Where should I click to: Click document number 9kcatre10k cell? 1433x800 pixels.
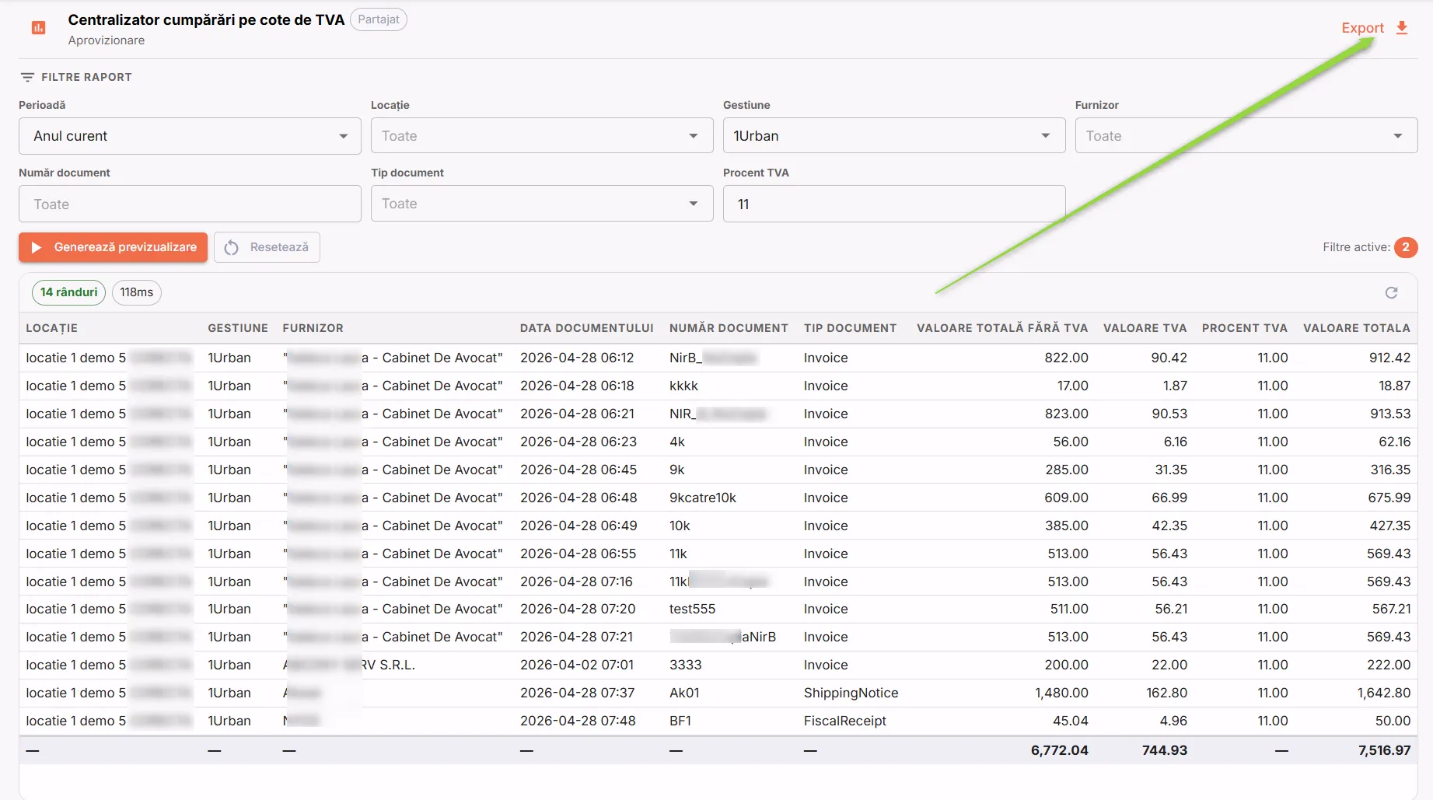click(x=703, y=498)
